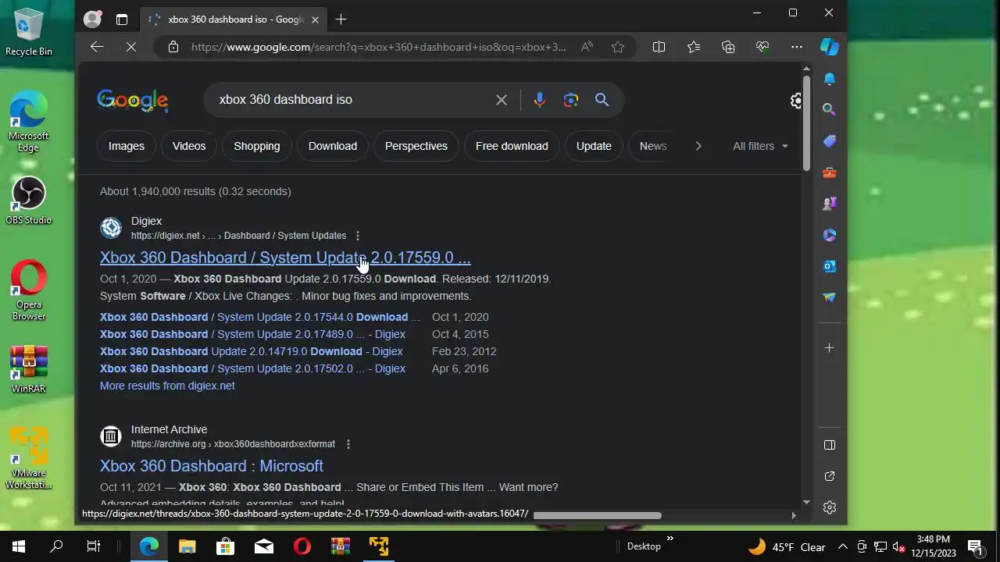Open Browser essentials heart icon

tap(762, 47)
